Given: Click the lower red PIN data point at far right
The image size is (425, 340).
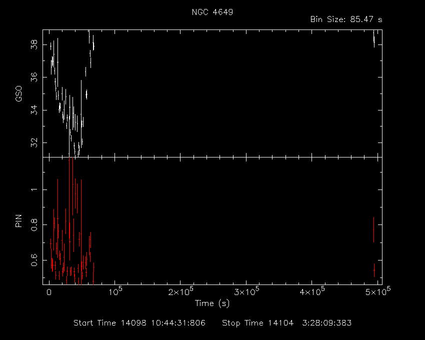Looking at the screenshot, I should coord(374,270).
